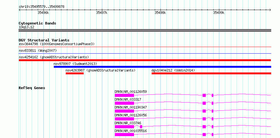Select the red nsv4254162 variant bar
280x138 pixels.
pos(145,60)
